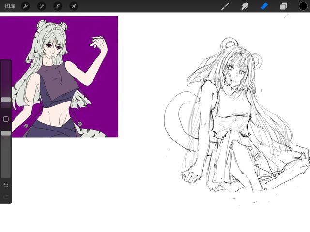This screenshot has height=232, width=310.
Task: Click the brush opacity slider handle
Action: point(6,133)
